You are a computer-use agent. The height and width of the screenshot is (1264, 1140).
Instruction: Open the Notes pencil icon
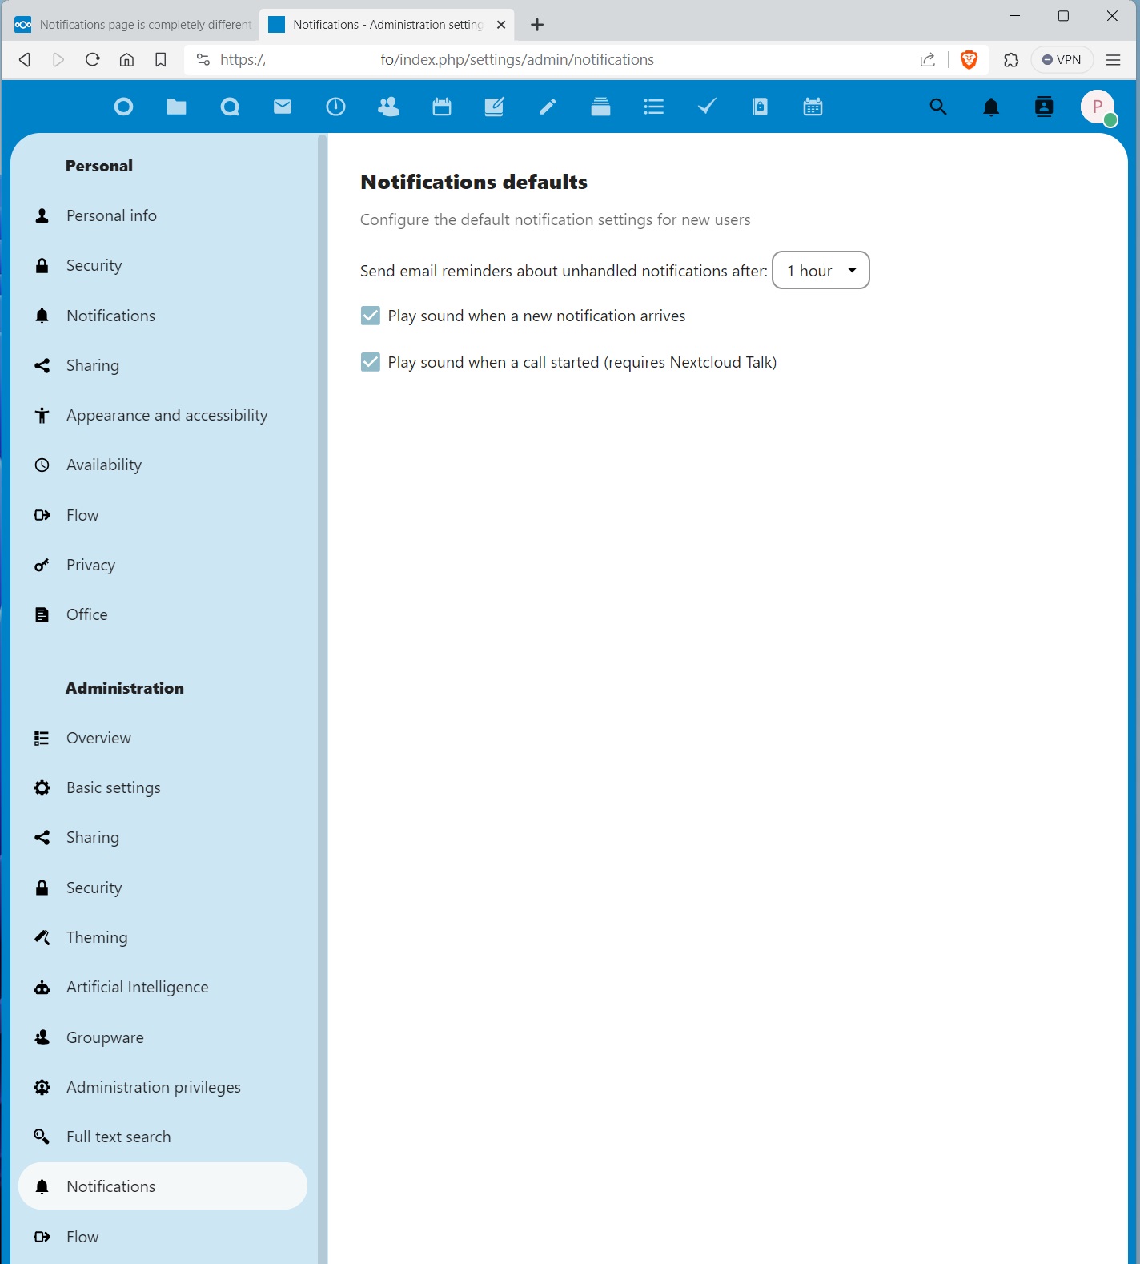[548, 107]
